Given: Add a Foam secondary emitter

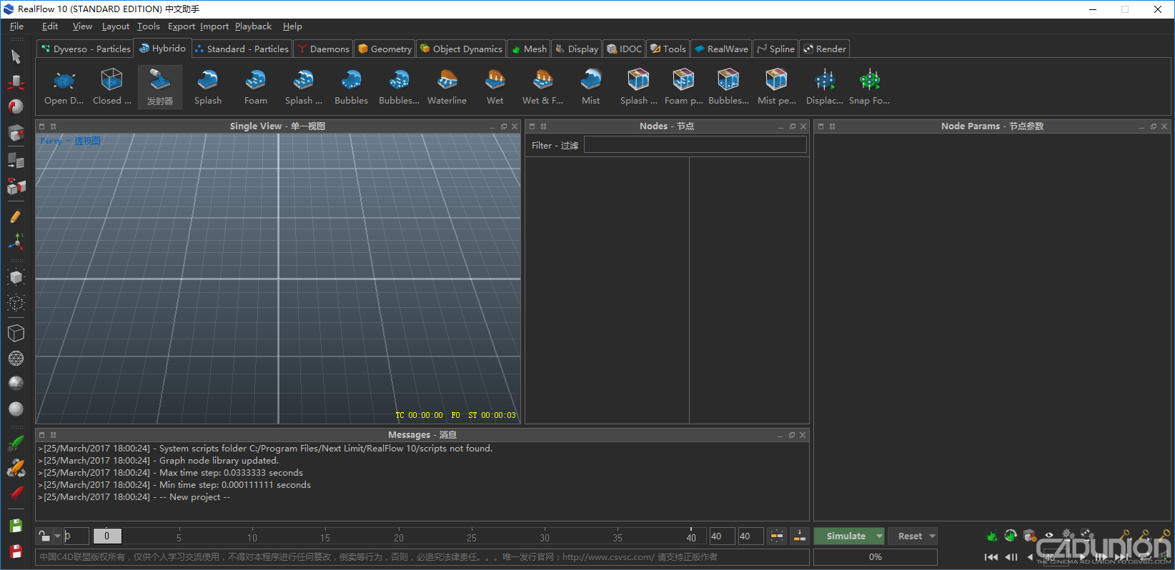Looking at the screenshot, I should coord(256,87).
